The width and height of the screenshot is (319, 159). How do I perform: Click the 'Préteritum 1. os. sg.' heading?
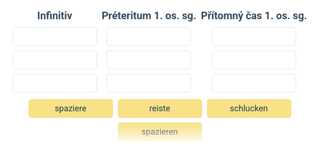(148, 16)
